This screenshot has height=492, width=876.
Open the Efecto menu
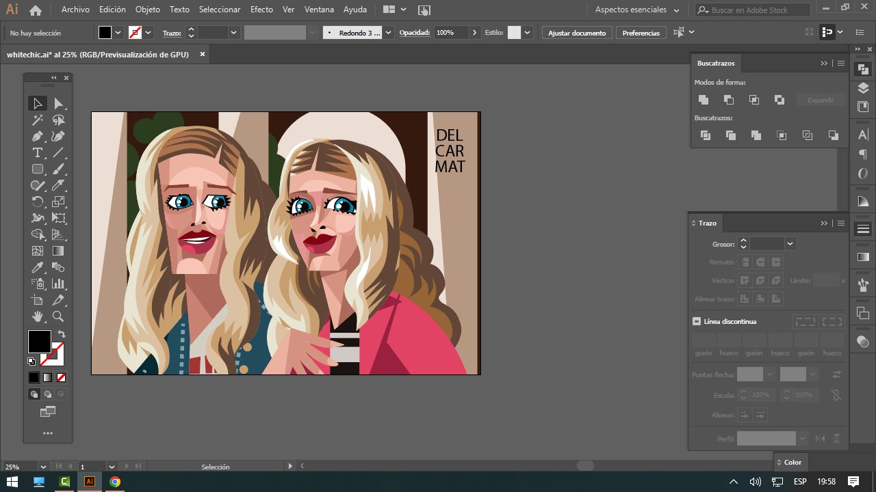tap(261, 10)
